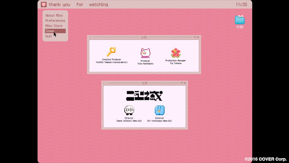Click the 1135 label under folder
The image size is (289, 163).
click(x=240, y=27)
